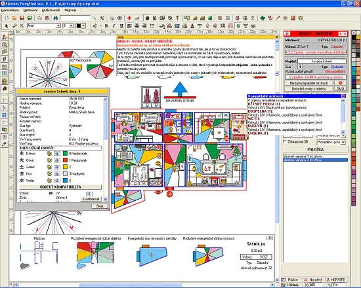Viewport: 361px width, 288px height.
Task: Open the font name dropdown
Action: 58,26
